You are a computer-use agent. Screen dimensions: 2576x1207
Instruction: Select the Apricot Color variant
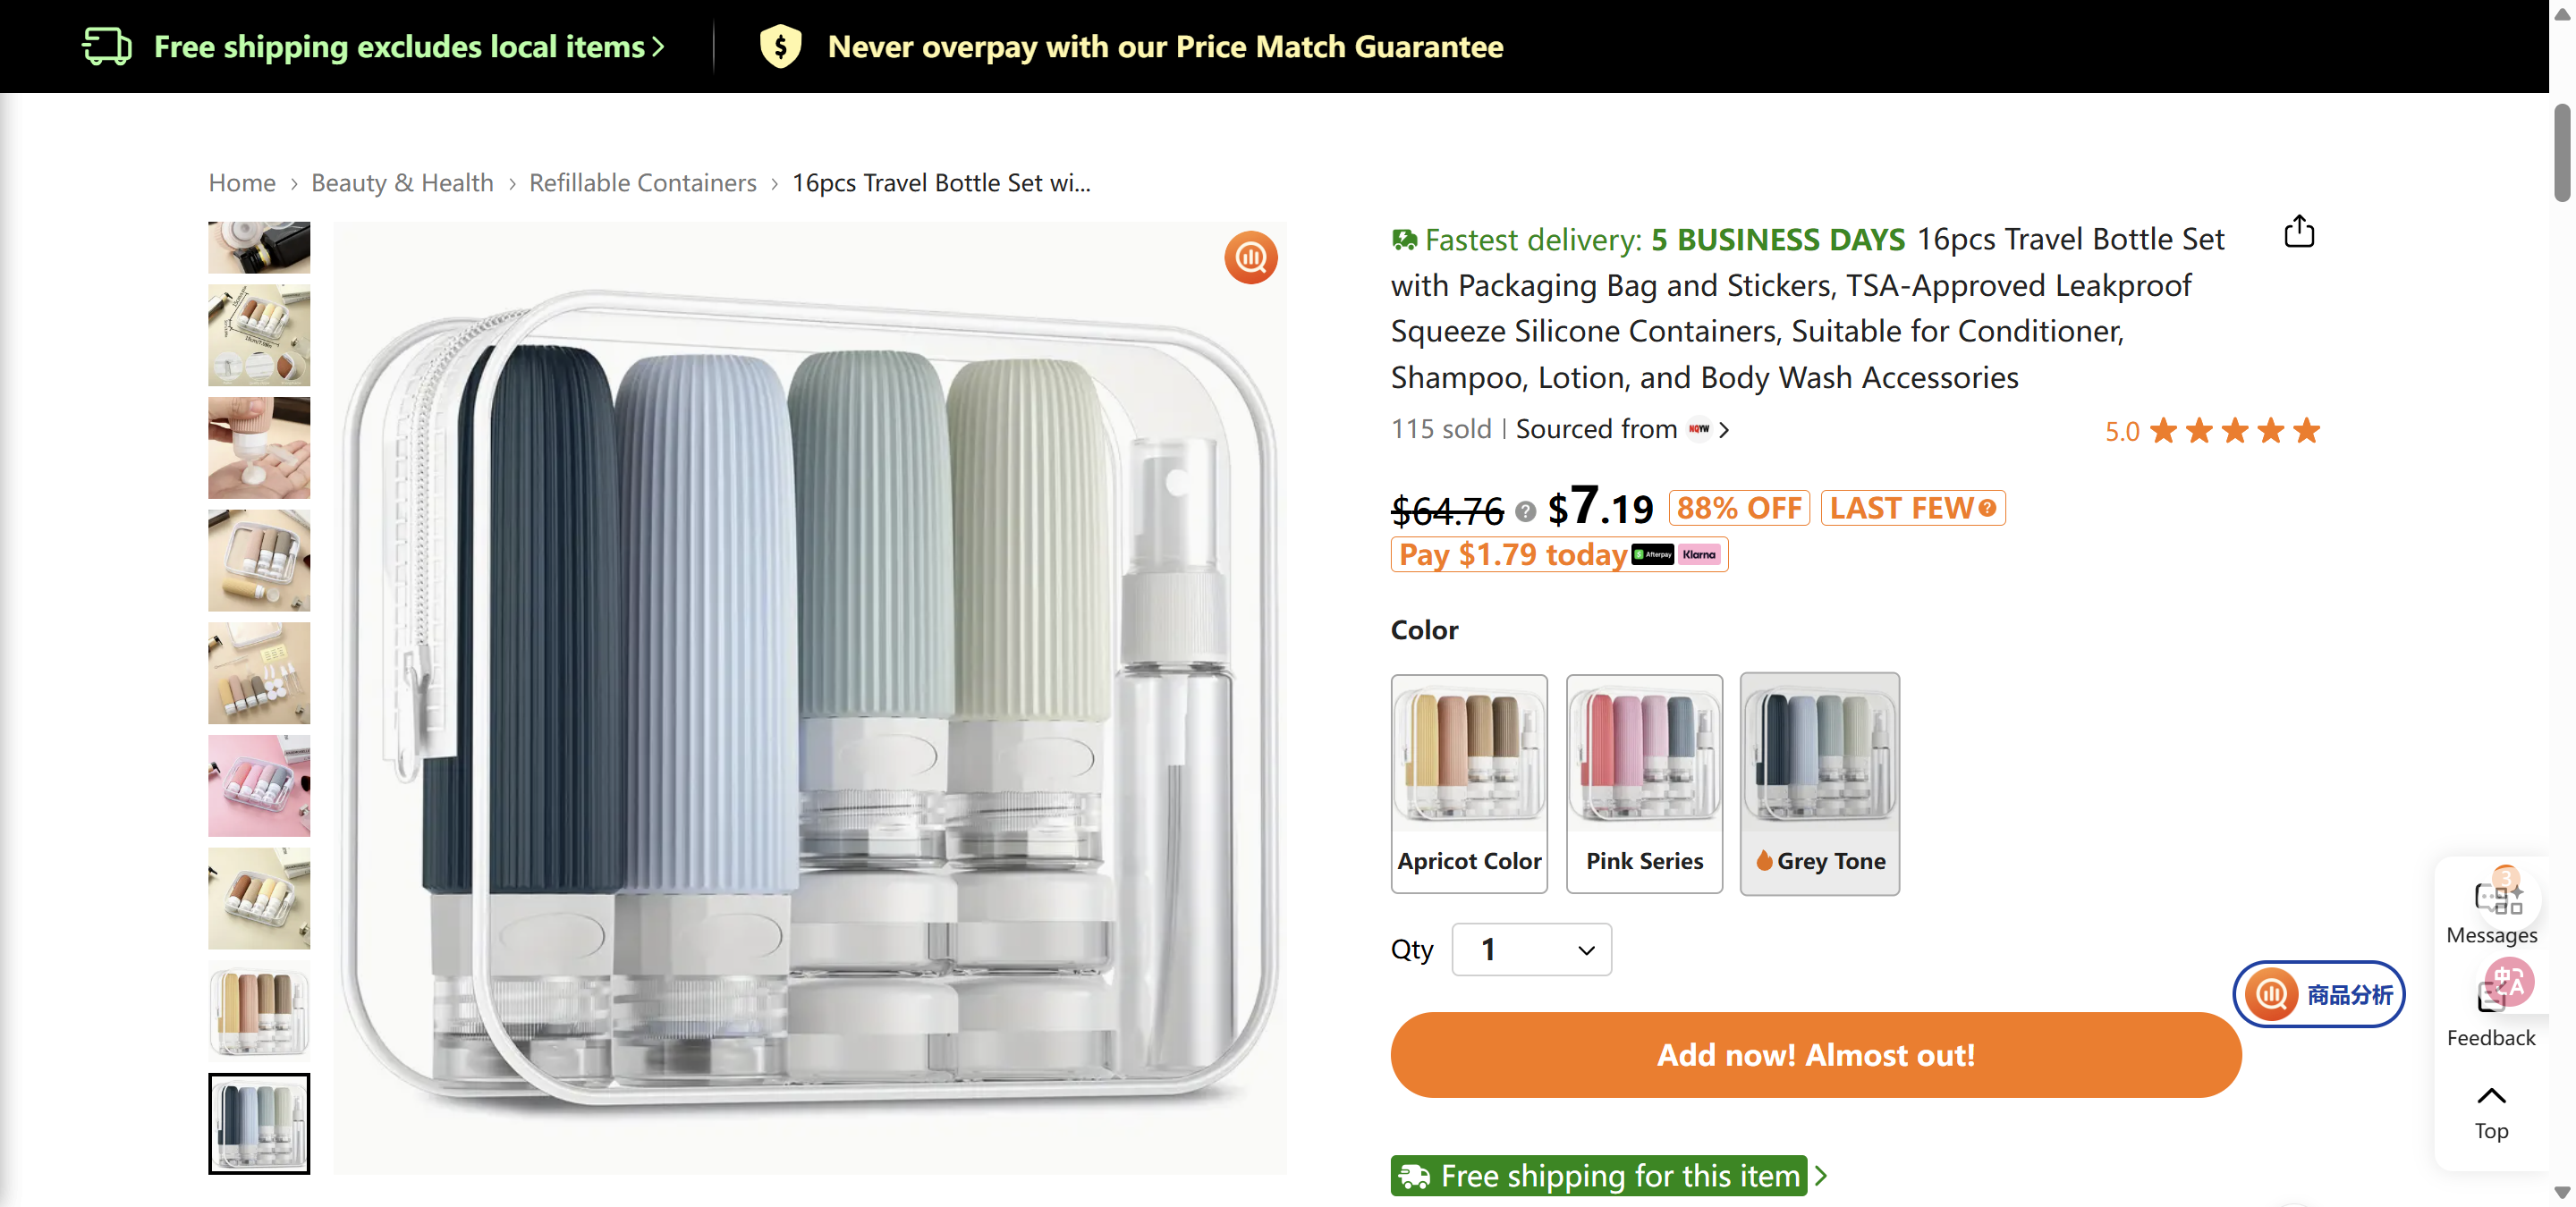click(x=1468, y=784)
